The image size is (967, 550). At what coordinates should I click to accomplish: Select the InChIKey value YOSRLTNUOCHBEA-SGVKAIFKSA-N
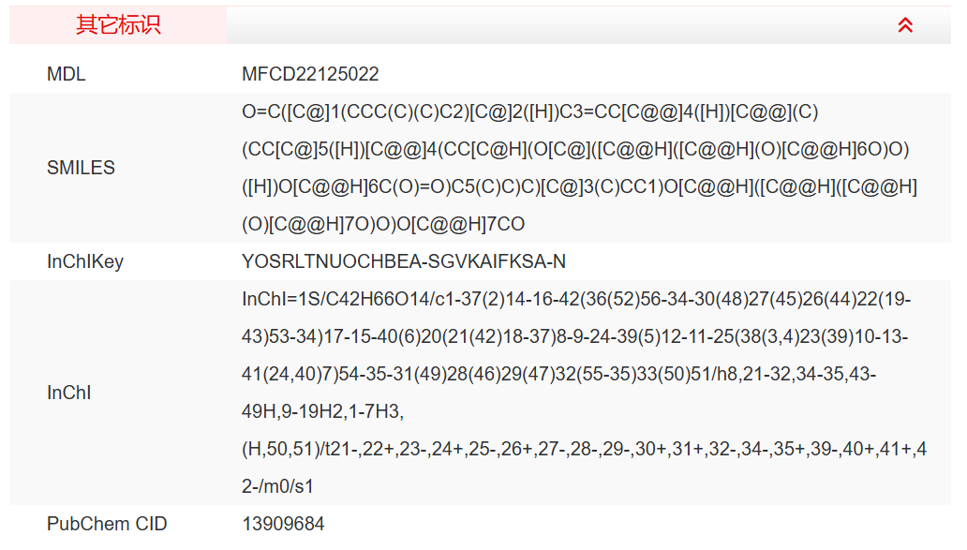(x=404, y=261)
